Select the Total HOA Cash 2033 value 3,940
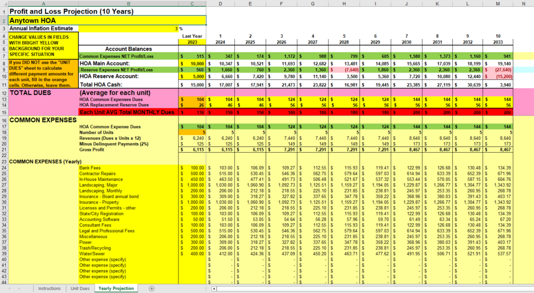Screen dimensions: 534x293 pyautogui.click(x=498, y=85)
